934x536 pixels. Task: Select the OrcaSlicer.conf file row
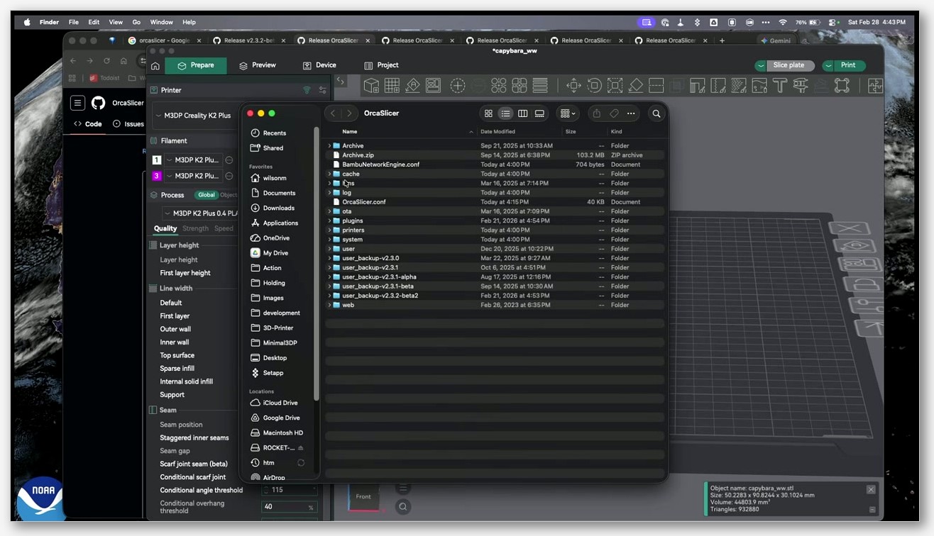click(x=495, y=202)
